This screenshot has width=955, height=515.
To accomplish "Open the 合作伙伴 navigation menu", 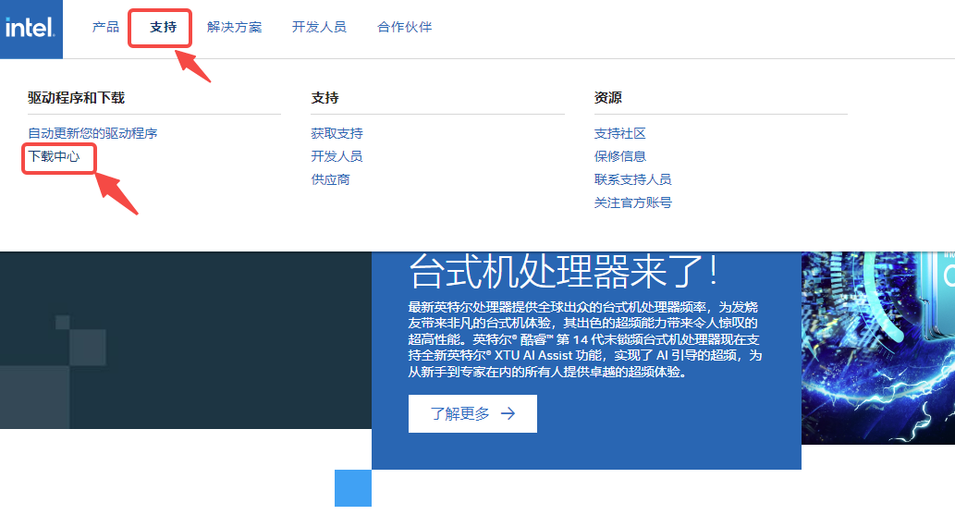I will 404,28.
